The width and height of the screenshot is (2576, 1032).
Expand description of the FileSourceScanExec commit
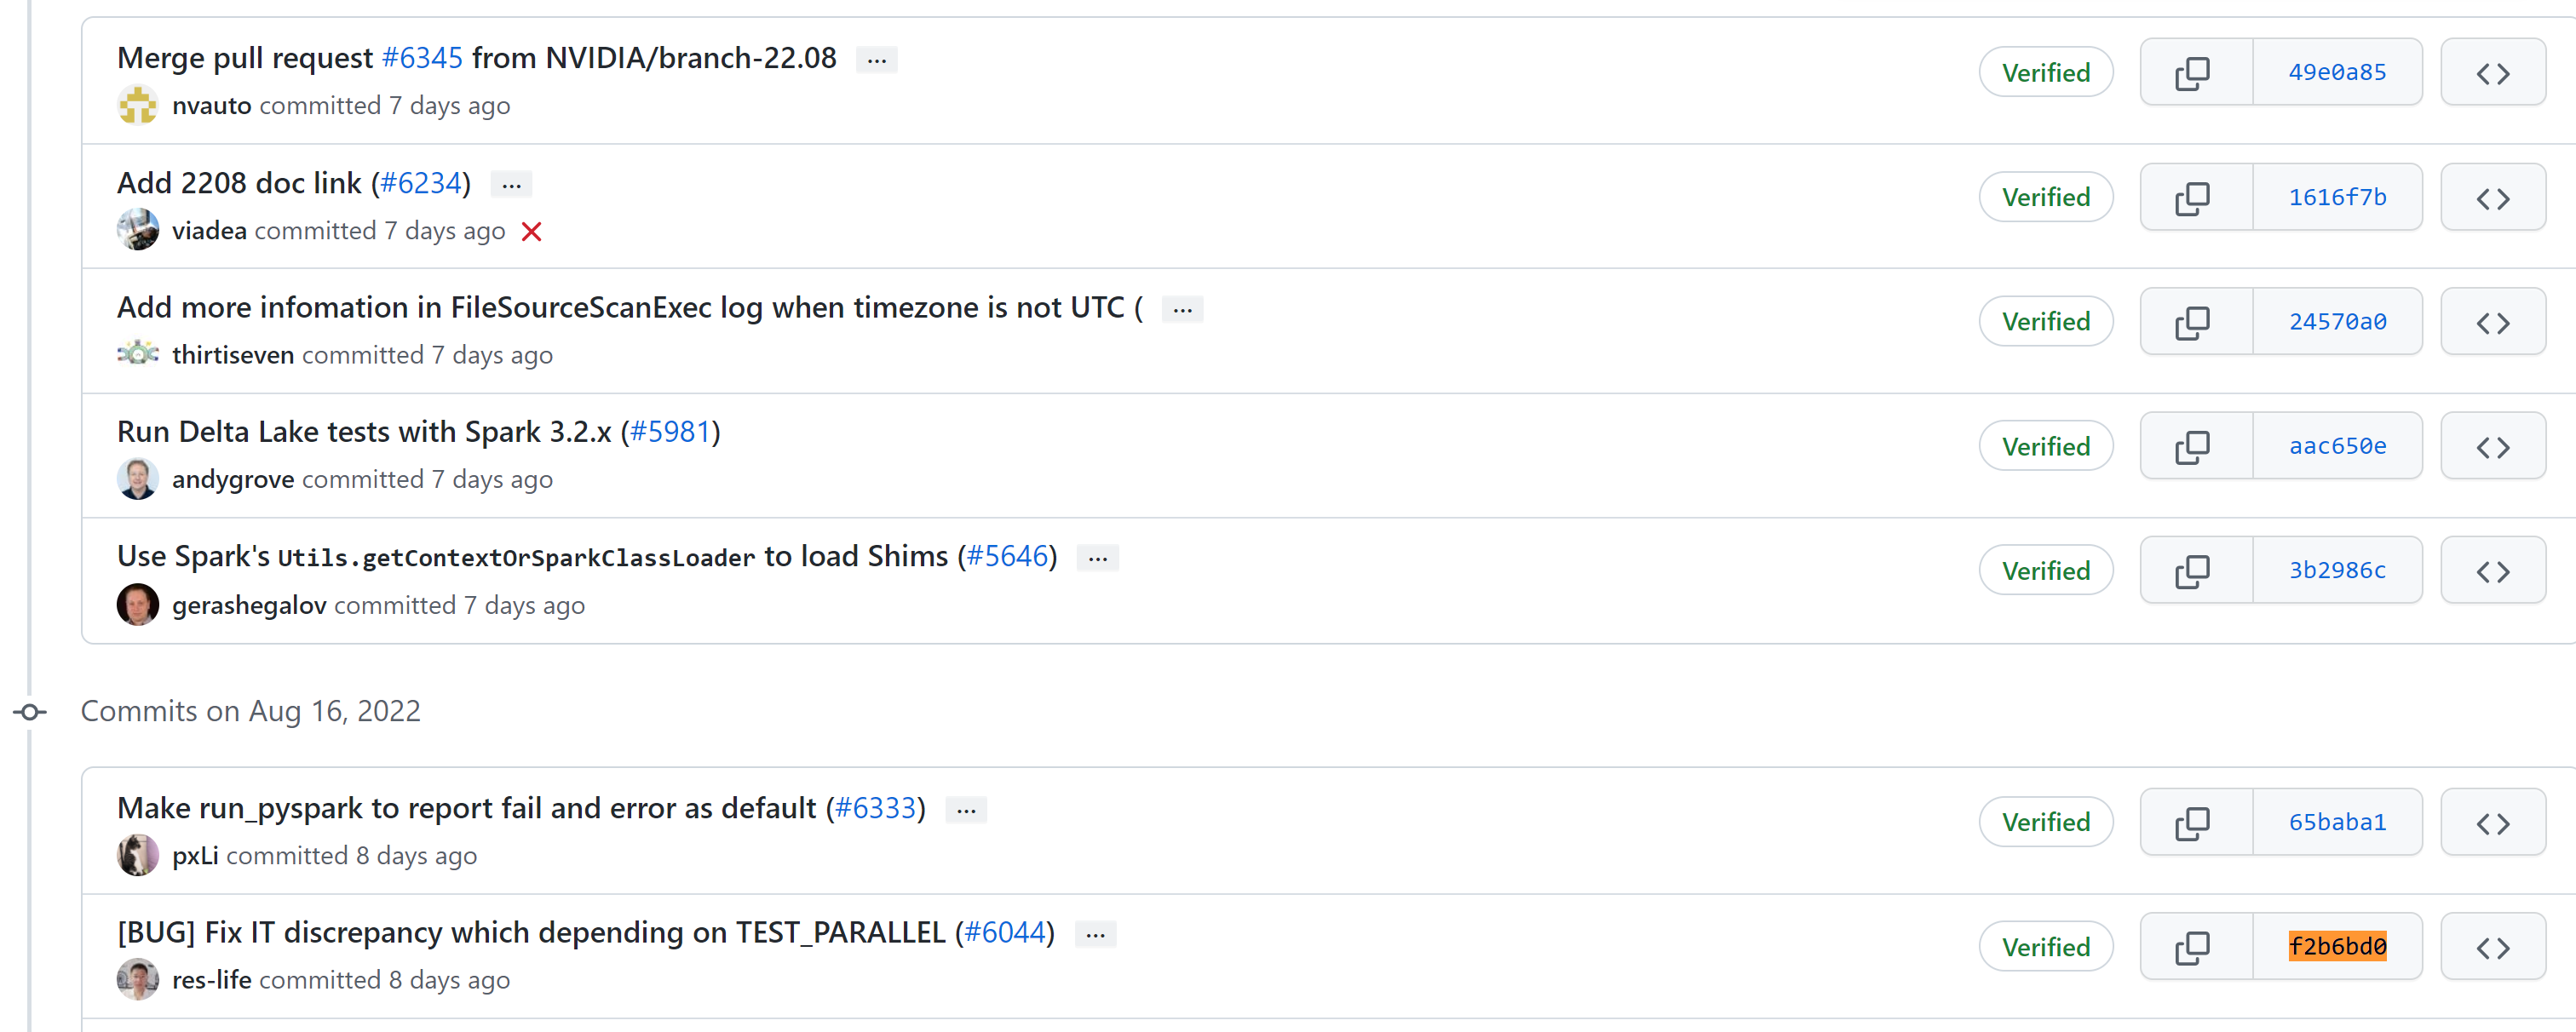(1181, 309)
